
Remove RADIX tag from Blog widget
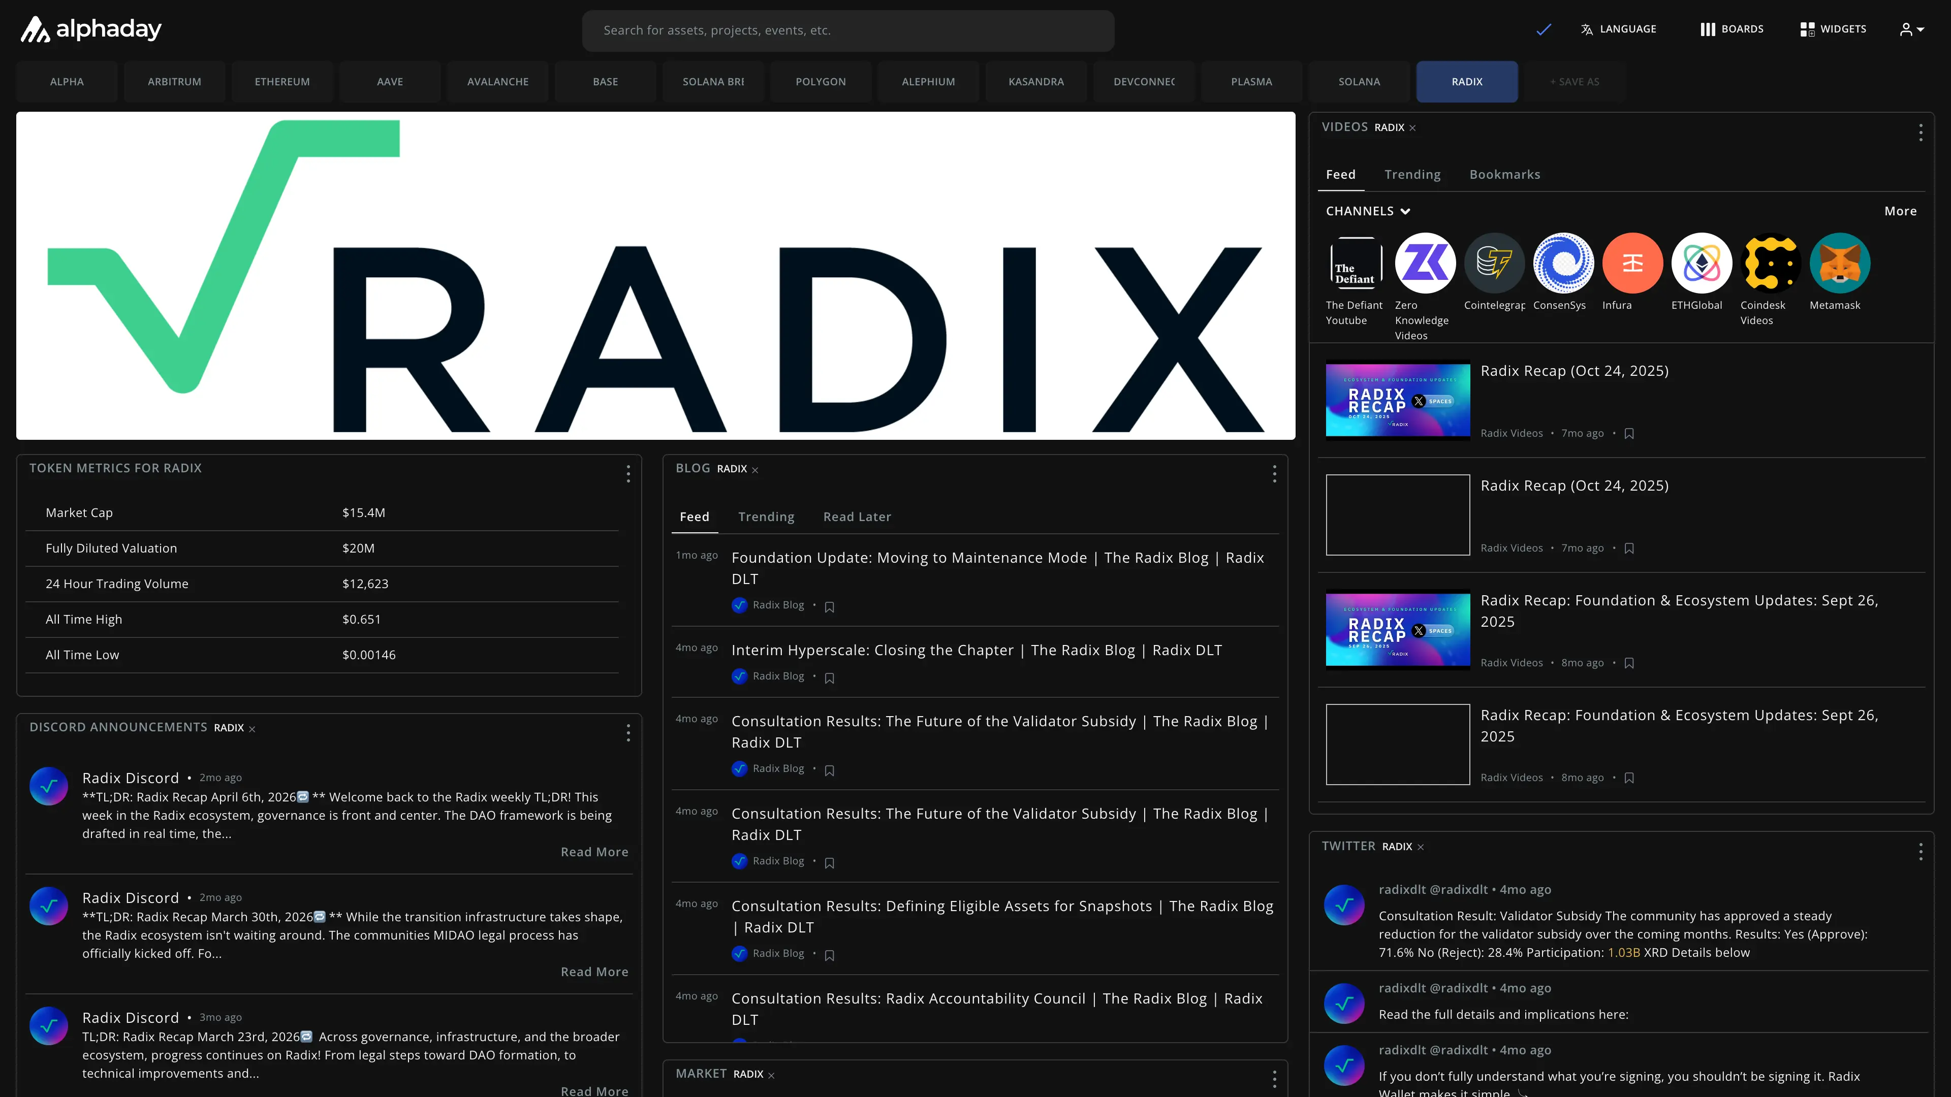tap(755, 470)
